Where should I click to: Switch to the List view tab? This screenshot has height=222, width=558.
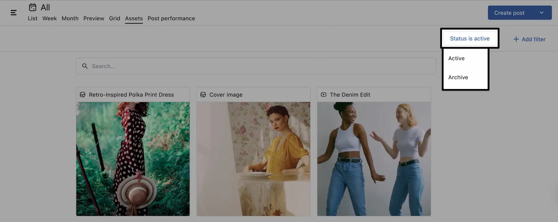pyautogui.click(x=32, y=18)
